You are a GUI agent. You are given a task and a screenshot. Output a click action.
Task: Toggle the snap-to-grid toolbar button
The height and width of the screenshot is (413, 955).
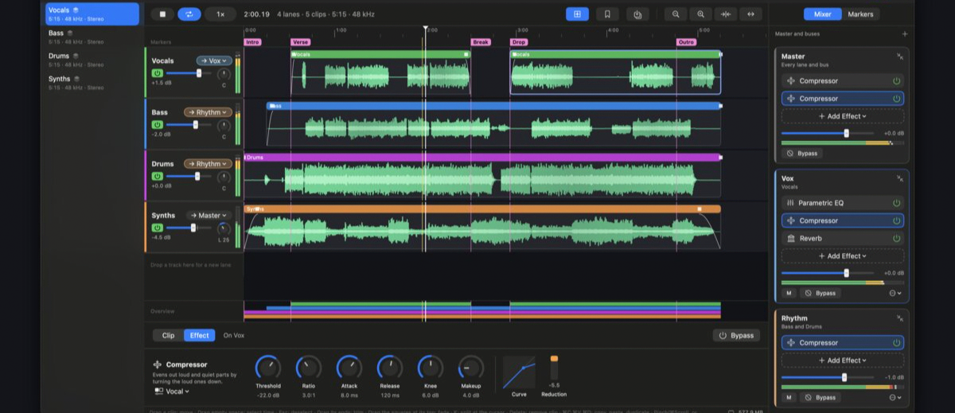point(577,14)
